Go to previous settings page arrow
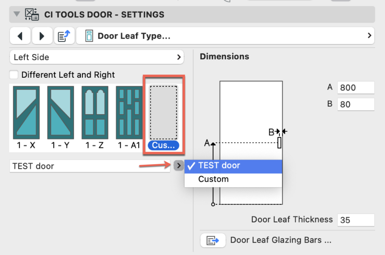The image size is (385, 255). [x=20, y=36]
